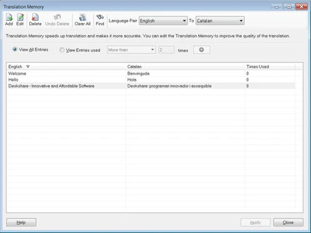Image resolution: width=311 pixels, height=233 pixels.
Task: Sort by the Times Used column header
Action: (270, 66)
